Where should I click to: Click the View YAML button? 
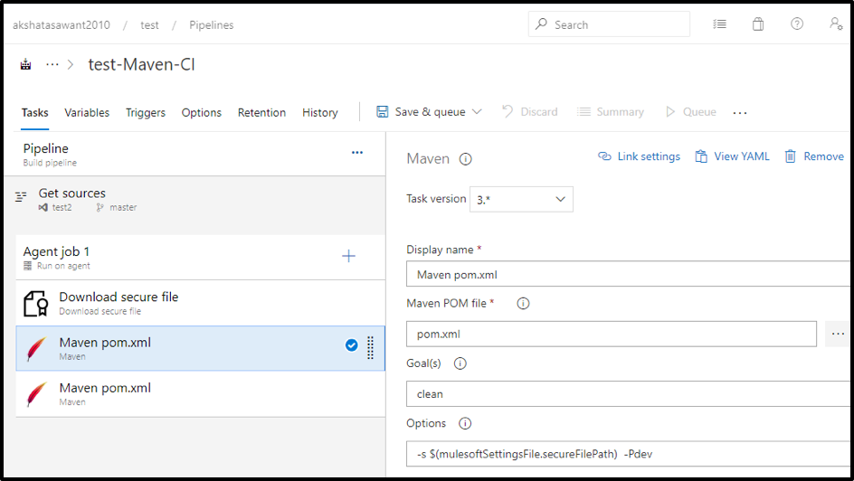coord(733,156)
